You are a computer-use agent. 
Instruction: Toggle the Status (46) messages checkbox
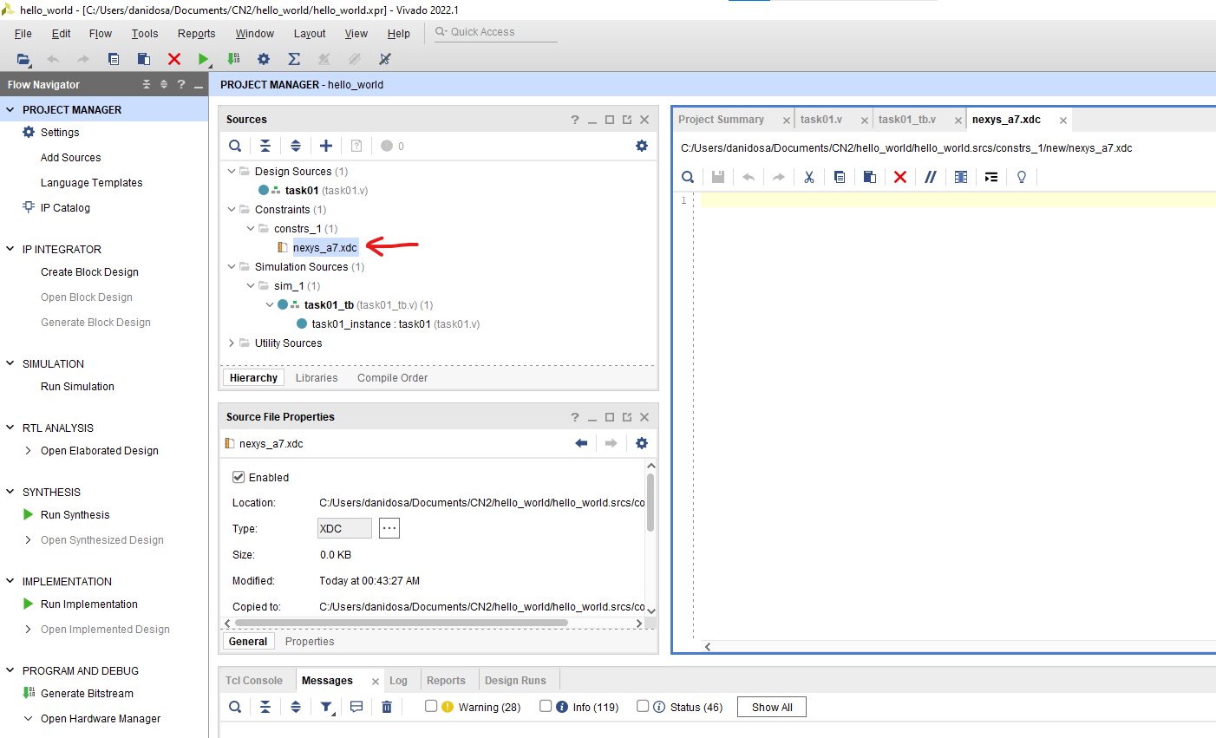tap(643, 706)
